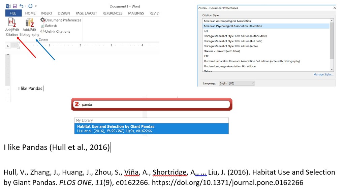The height and width of the screenshot is (194, 345).
Task: Open the MAILINGS tab
Action: point(136,13)
